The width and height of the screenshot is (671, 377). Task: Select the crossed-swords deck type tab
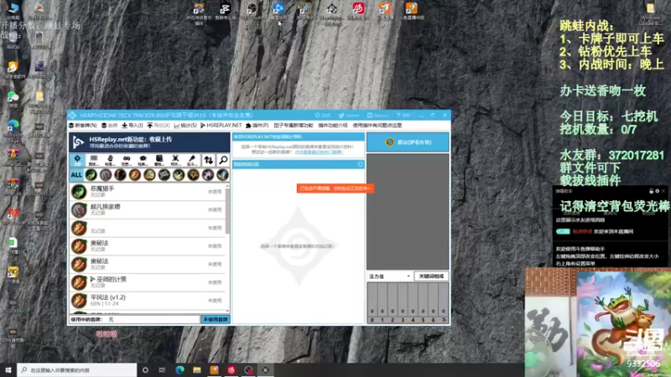click(175, 160)
